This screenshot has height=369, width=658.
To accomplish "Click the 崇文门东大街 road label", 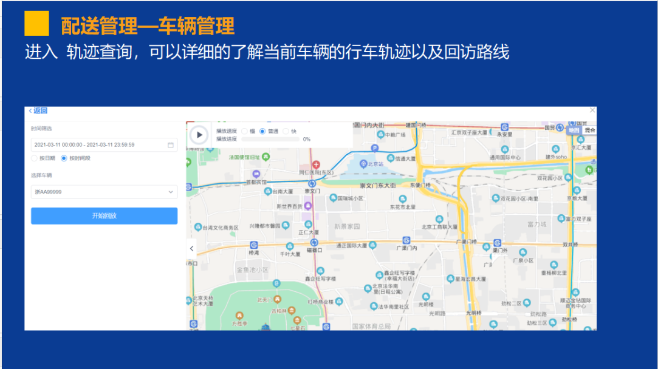I will tap(378, 185).
